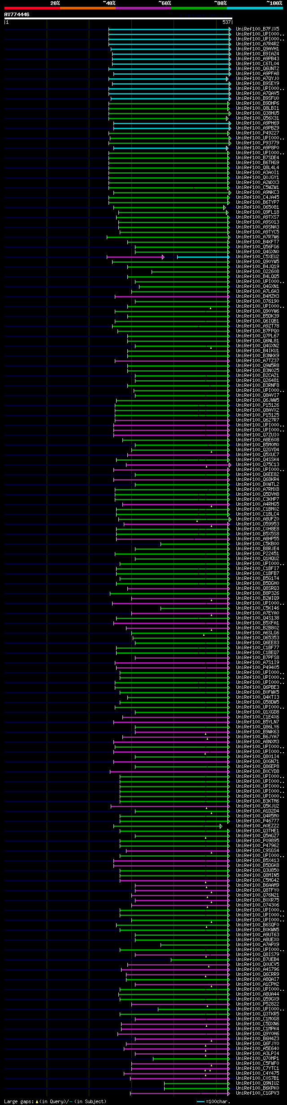Screen dimensions: 287x1105
Task: Click the green ~80% identity legend segment
Action: [x=199, y=8]
